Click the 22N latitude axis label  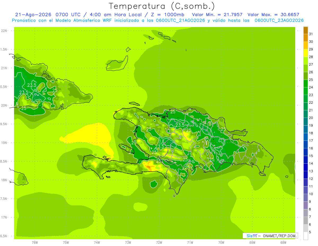pos(4,31)
